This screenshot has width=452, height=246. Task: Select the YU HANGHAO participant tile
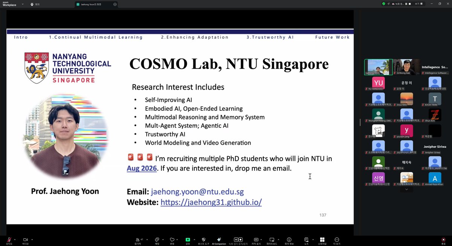pos(378,83)
